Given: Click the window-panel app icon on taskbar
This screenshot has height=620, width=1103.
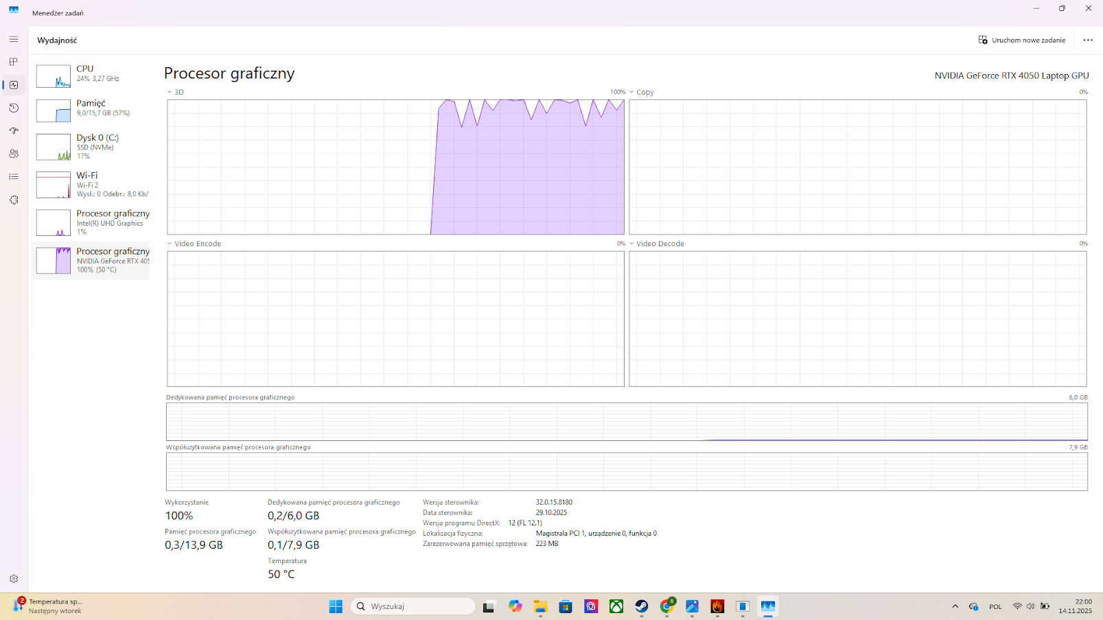Looking at the screenshot, I should pyautogui.click(x=743, y=606).
